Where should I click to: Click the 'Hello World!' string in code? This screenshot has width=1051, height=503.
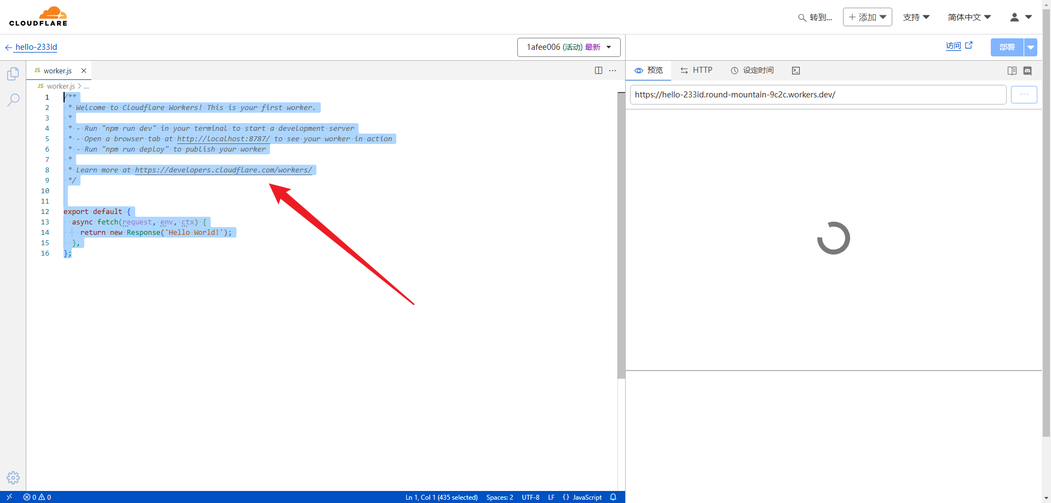(x=194, y=233)
